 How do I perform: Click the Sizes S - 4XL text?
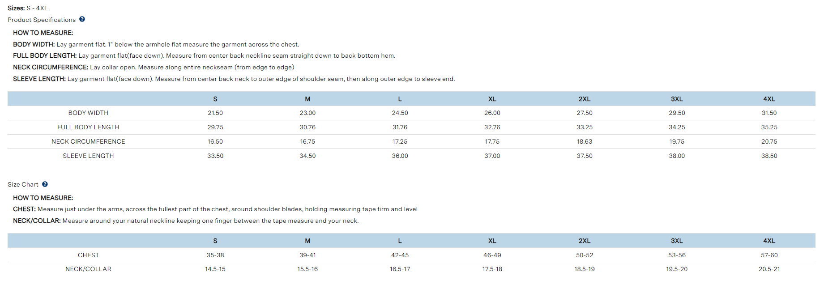tap(28, 8)
